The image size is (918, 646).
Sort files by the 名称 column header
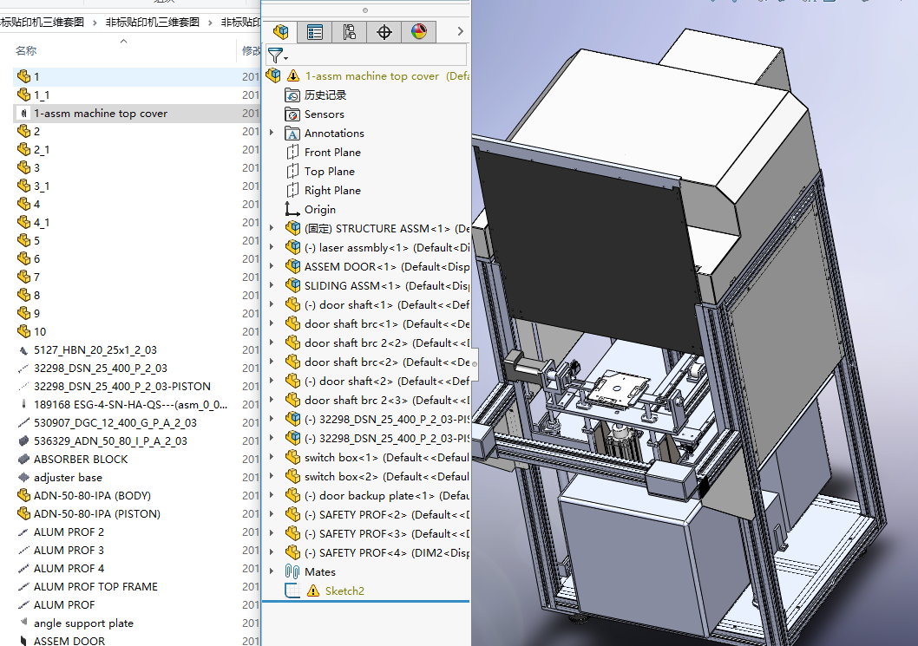tap(26, 51)
